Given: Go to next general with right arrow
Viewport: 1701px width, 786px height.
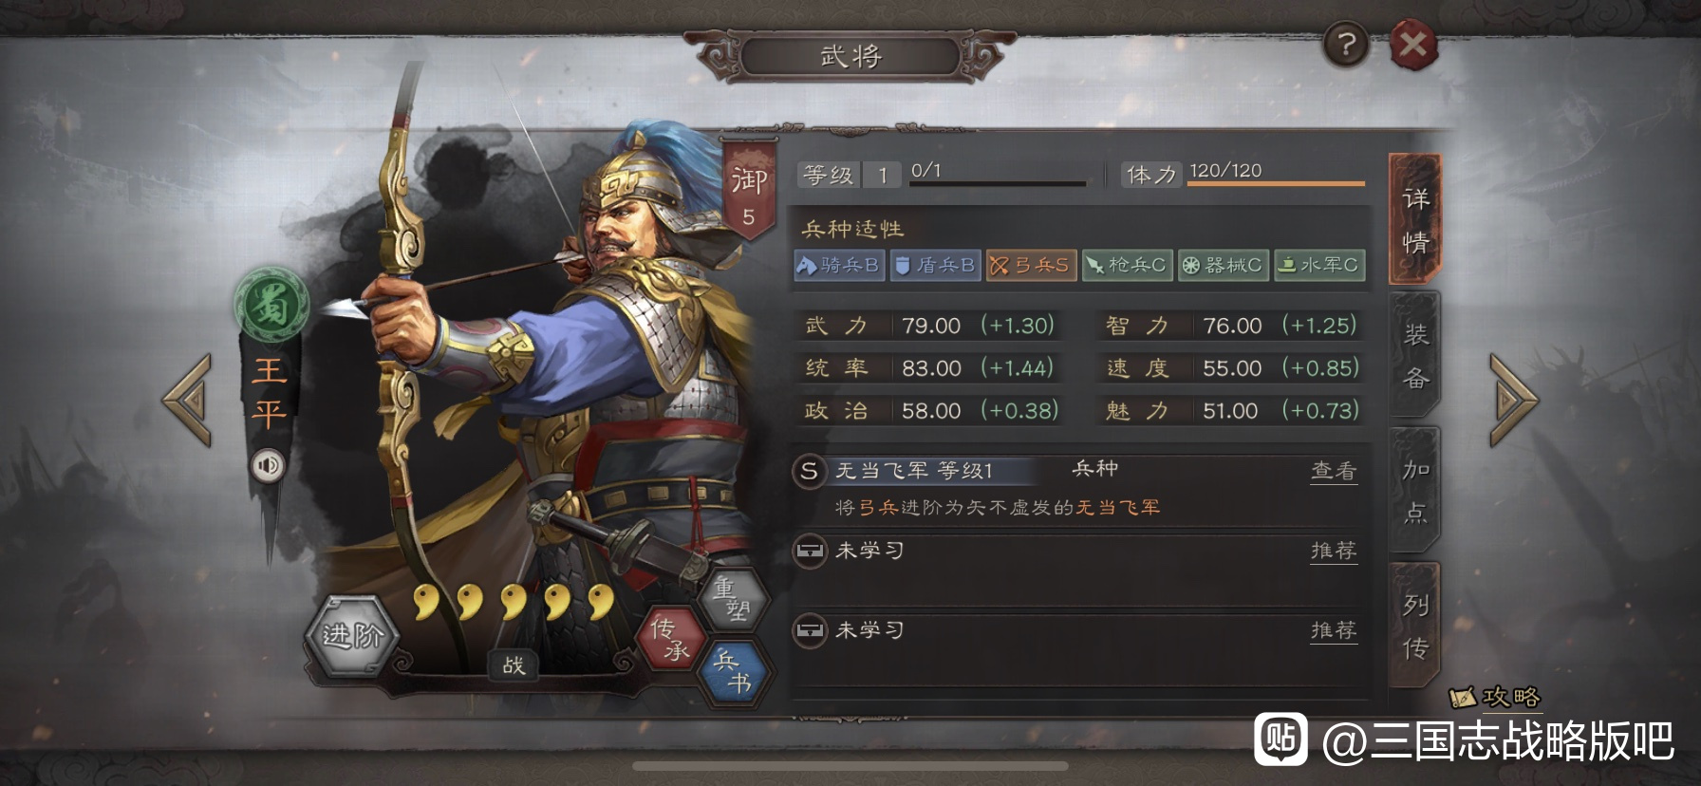Looking at the screenshot, I should pyautogui.click(x=1513, y=400).
